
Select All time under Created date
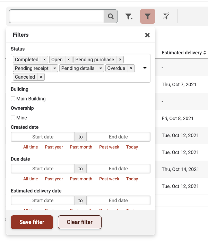click(31, 147)
